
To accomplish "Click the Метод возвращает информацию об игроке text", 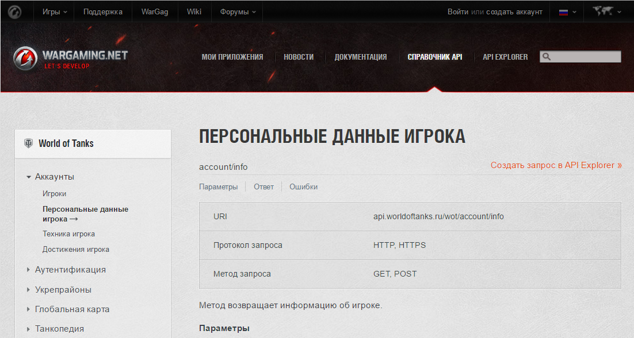I will (291, 305).
